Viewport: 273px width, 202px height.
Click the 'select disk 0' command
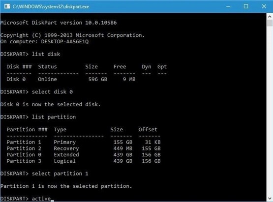pos(52,92)
